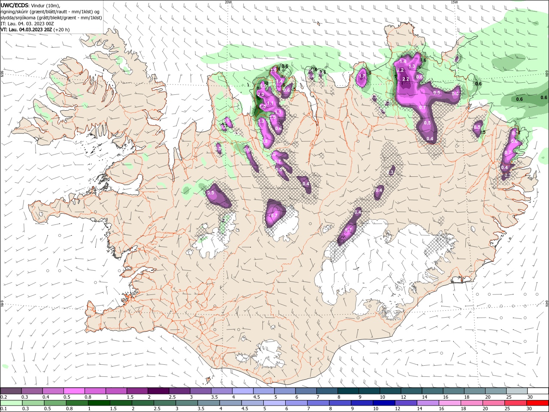Viewport: 549px width, 412px height.
Task: Click the lower legend swatch labeled 3
Action: coord(187,403)
